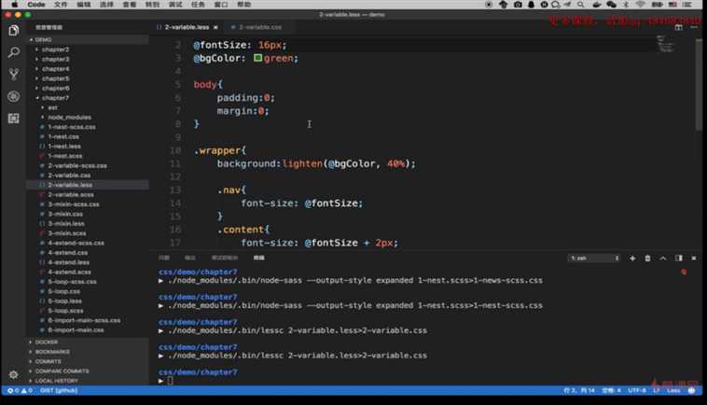Open the file 4-extend.scss in explorer

(x=69, y=272)
